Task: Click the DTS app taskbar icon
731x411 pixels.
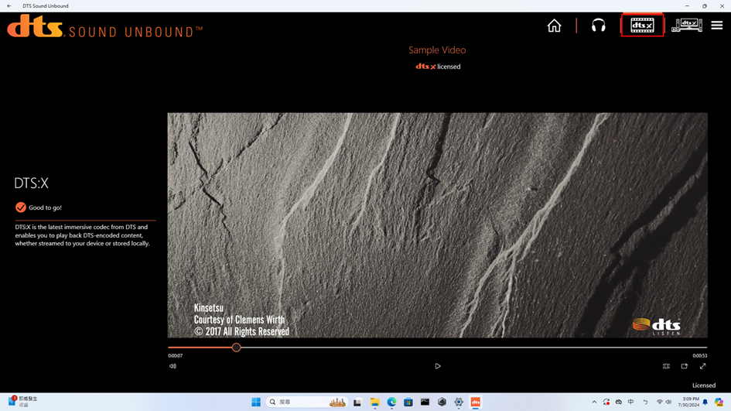Action: pyautogui.click(x=476, y=402)
